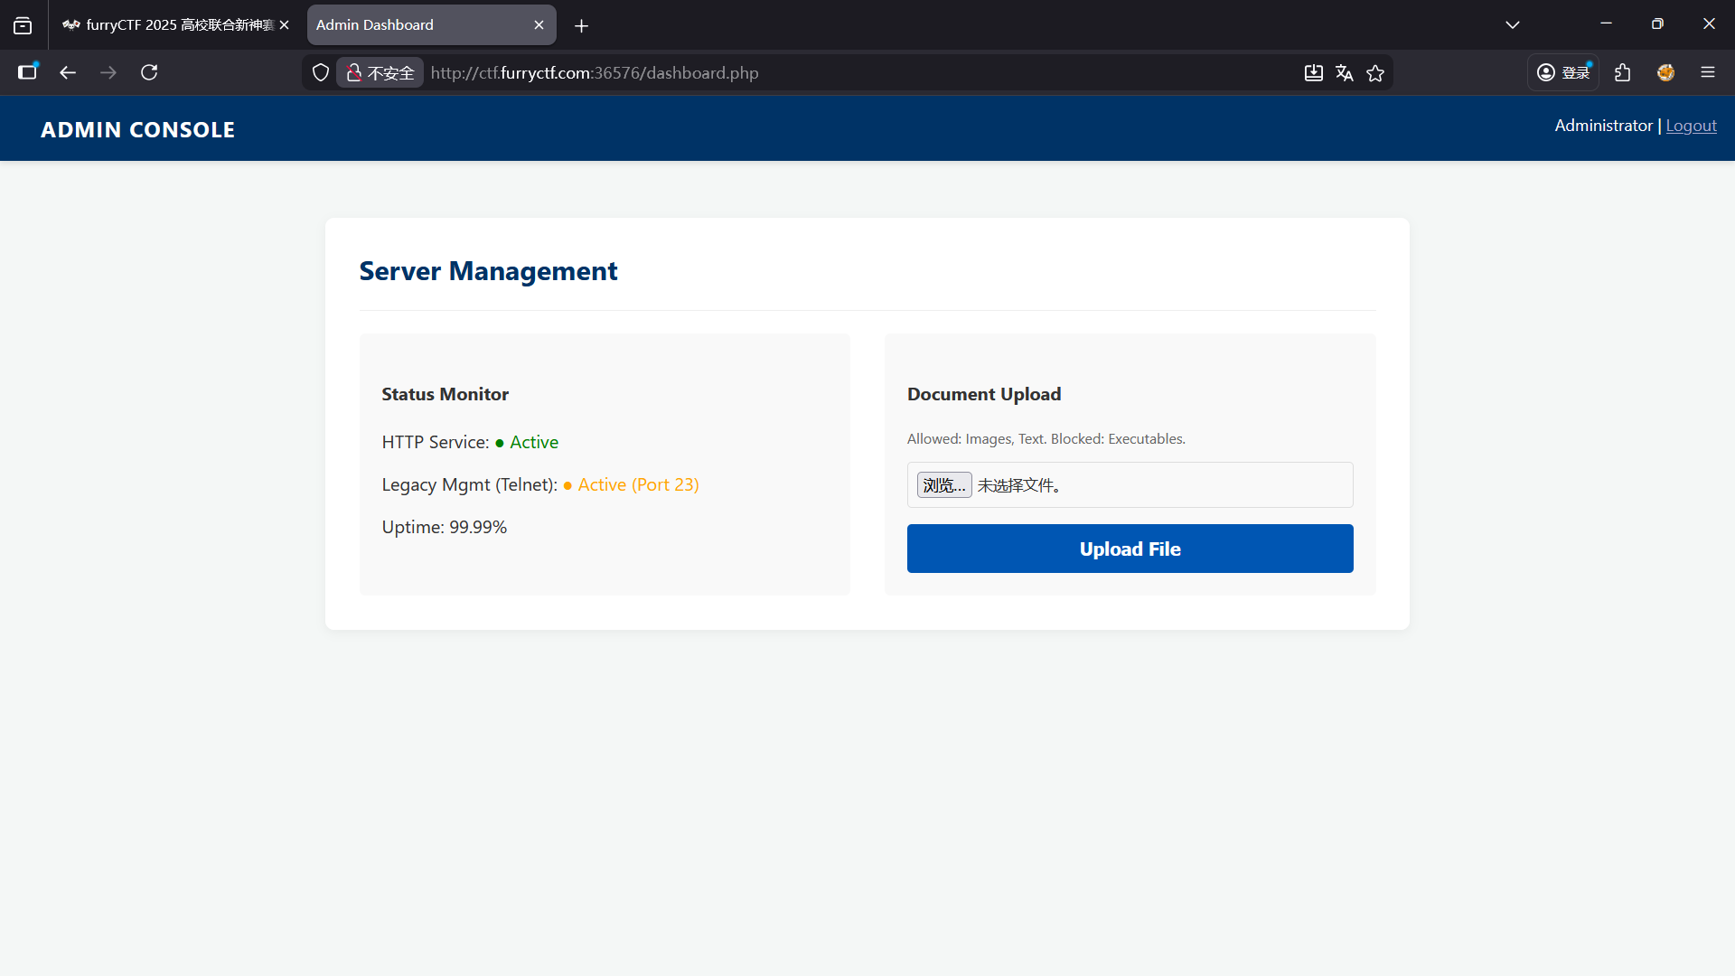Viewport: 1735px width, 976px height.
Task: Click the translate page icon
Action: [x=1345, y=72]
